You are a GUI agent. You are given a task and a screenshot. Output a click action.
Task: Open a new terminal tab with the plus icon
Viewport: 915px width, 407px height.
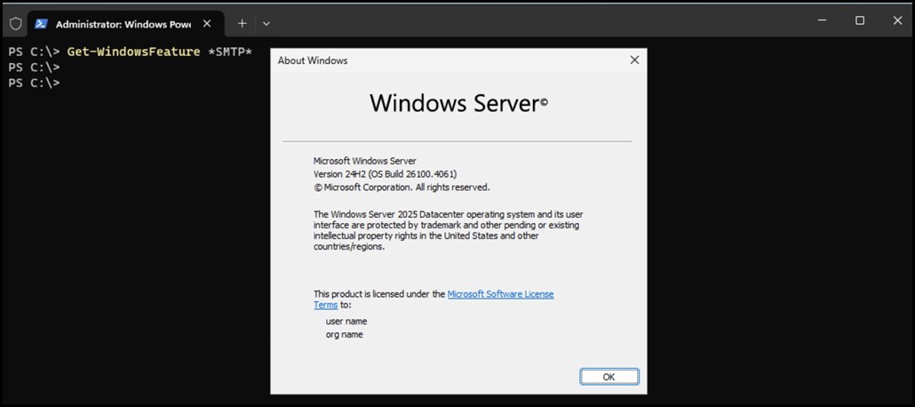[243, 23]
